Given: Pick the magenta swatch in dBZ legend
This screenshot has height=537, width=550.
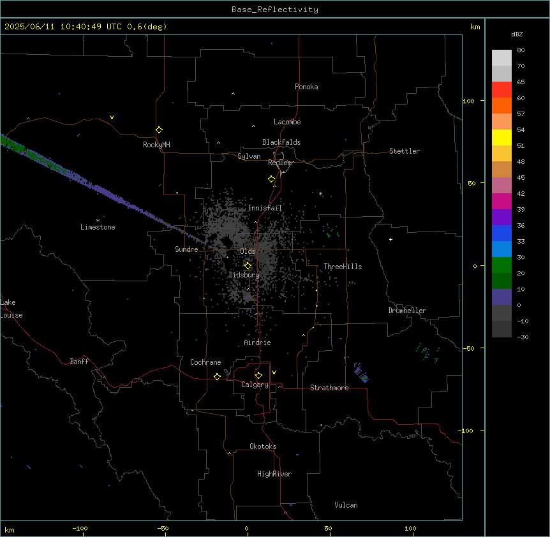Looking at the screenshot, I should coord(502,201).
